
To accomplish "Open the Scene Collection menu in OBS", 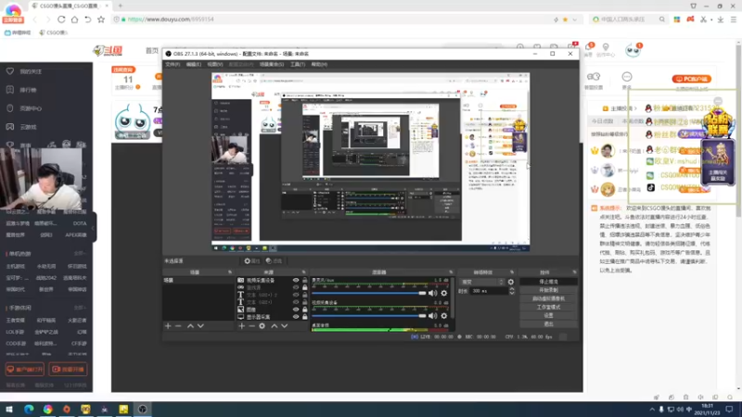I will click(x=272, y=64).
